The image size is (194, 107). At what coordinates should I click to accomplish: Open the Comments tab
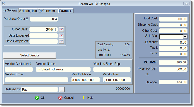click(48, 11)
